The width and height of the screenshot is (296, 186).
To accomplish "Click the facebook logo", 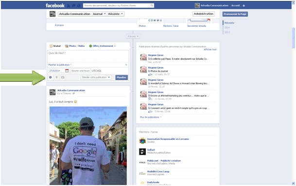I will pos(55,5).
